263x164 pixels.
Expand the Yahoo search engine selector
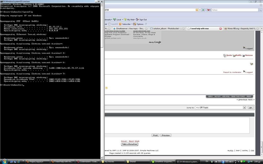pyautogui.click(x=209, y=10)
